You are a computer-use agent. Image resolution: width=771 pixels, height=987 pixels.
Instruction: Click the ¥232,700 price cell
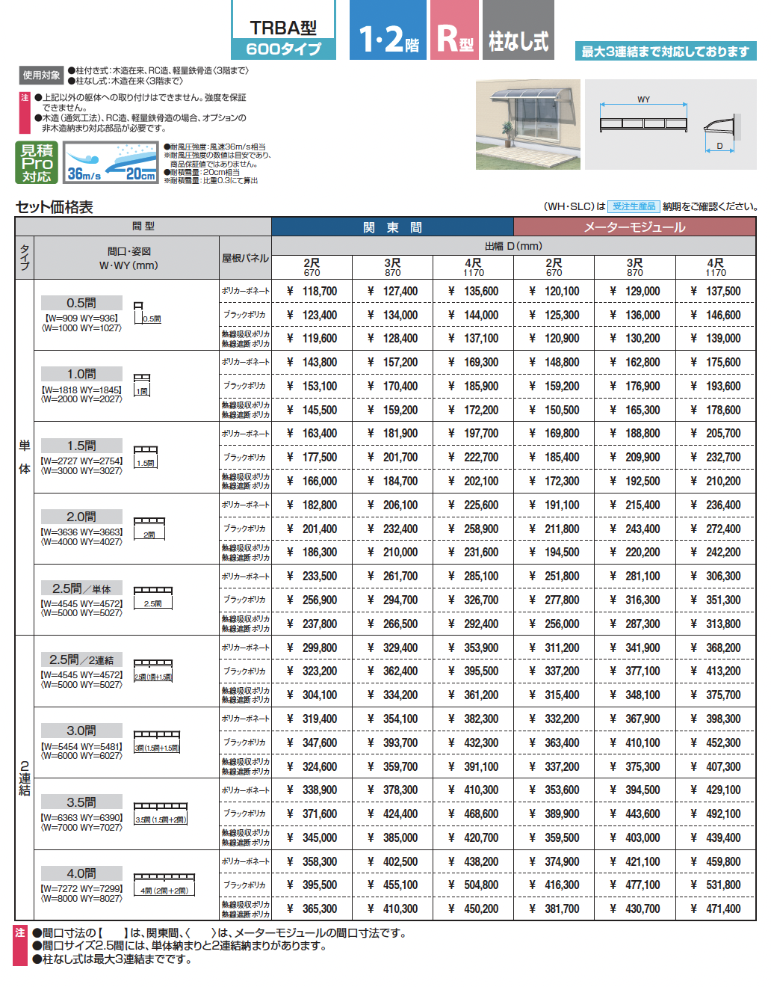pos(716,457)
